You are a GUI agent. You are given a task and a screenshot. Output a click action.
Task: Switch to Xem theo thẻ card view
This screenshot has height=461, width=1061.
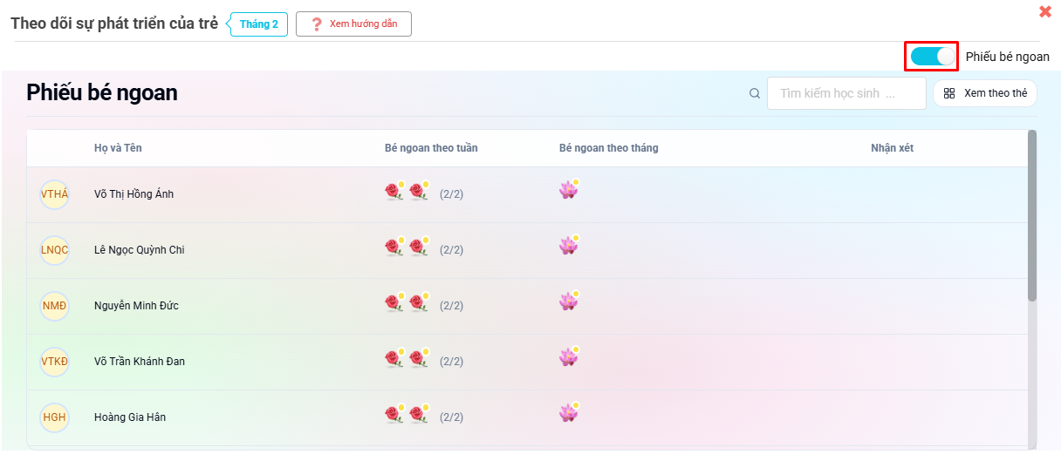click(985, 93)
